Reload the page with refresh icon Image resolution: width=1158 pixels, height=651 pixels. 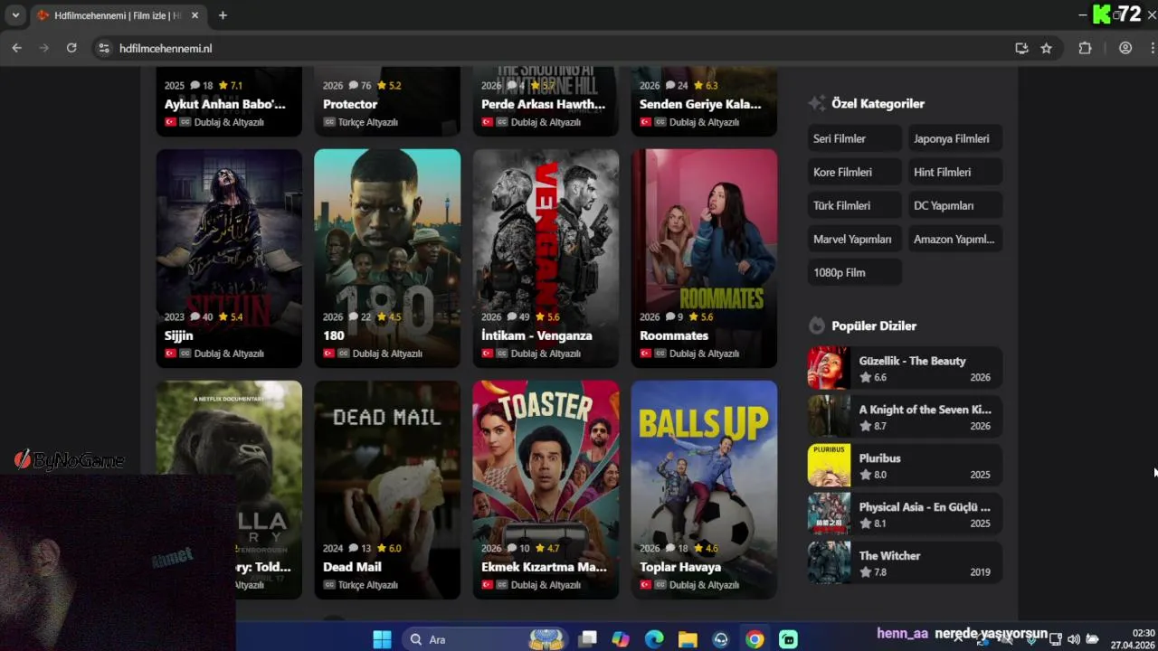tap(71, 48)
